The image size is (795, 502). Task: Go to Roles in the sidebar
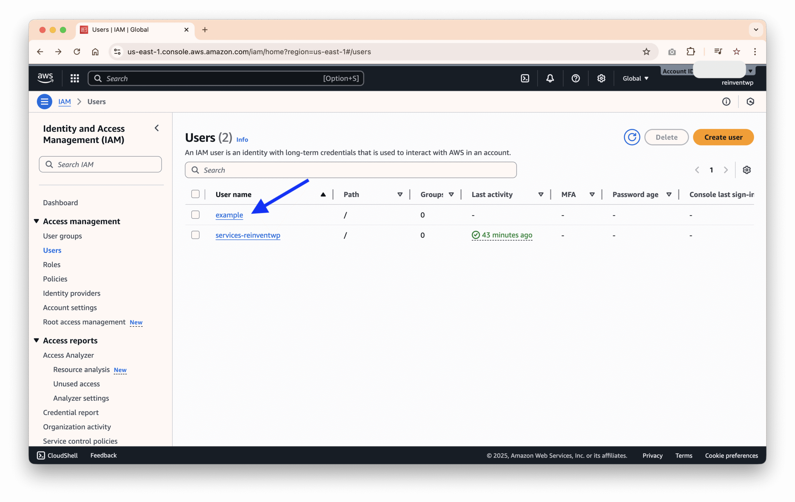pyautogui.click(x=52, y=265)
